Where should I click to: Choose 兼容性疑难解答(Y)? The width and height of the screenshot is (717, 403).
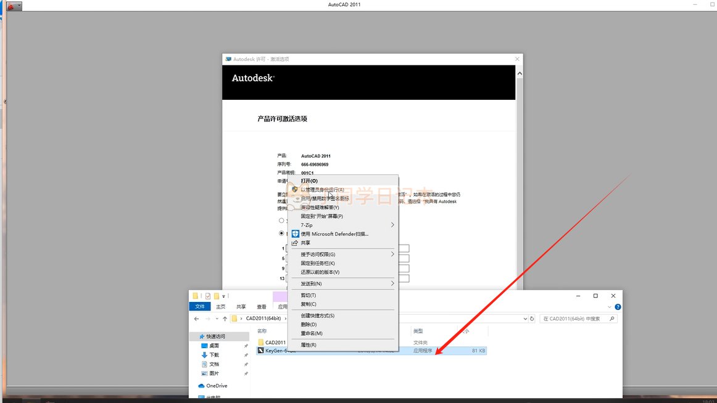pyautogui.click(x=320, y=207)
